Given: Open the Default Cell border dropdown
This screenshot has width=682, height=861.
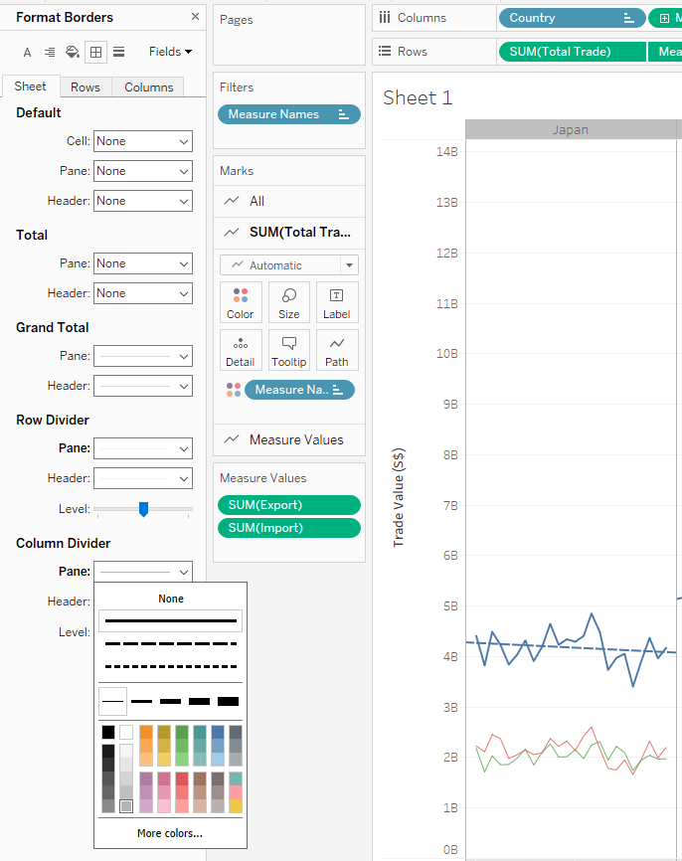Looking at the screenshot, I should 143,141.
